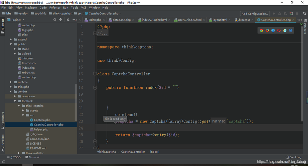Switch to the layout.html tab

[220, 20]
